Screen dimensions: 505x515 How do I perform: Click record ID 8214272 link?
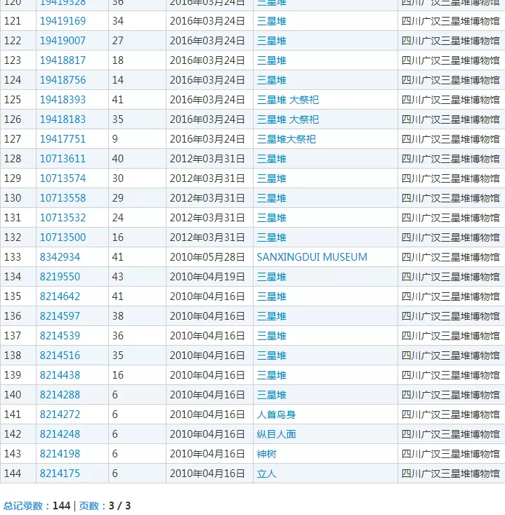pyautogui.click(x=60, y=415)
